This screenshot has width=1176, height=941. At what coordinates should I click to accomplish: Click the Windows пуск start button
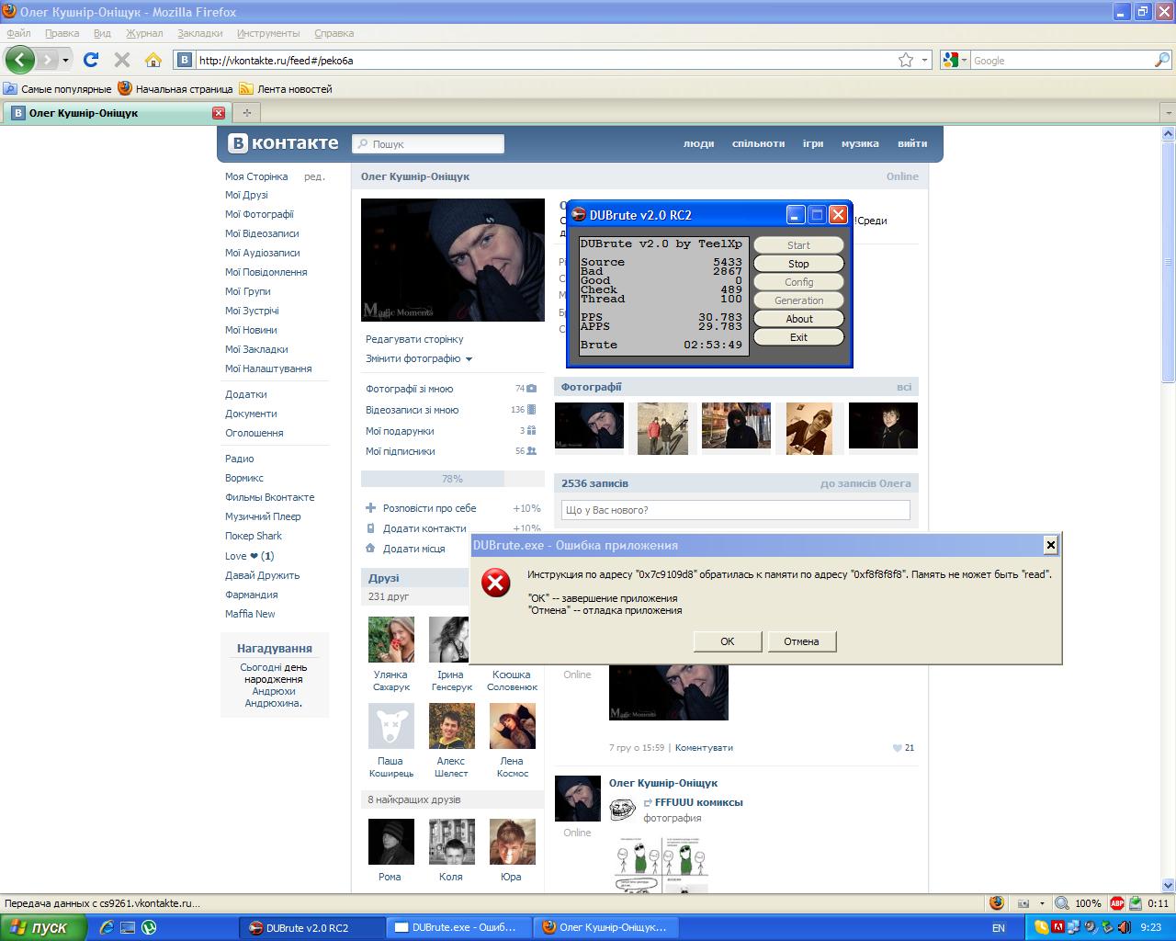pyautogui.click(x=43, y=928)
